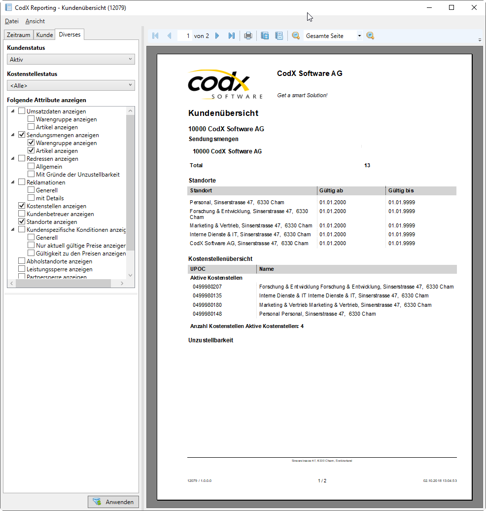Go to the next report page
Image resolution: width=486 pixels, height=511 pixels.
(x=217, y=36)
